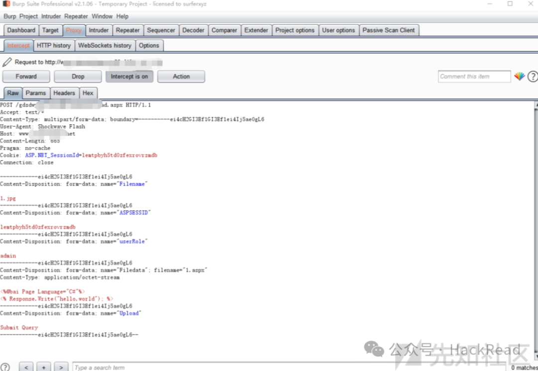
Task: Open the proxy Options sub-tab
Action: click(149, 46)
